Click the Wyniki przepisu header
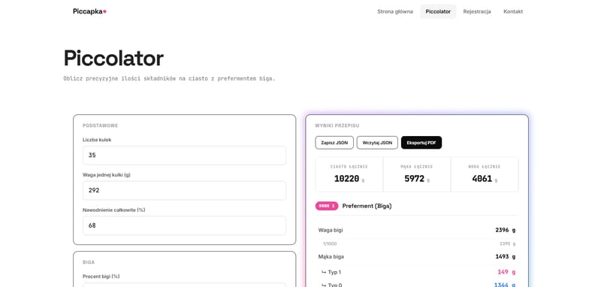 click(x=337, y=125)
